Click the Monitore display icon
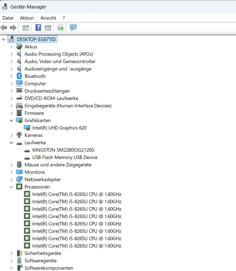The image size is (236, 271). (x=19, y=172)
